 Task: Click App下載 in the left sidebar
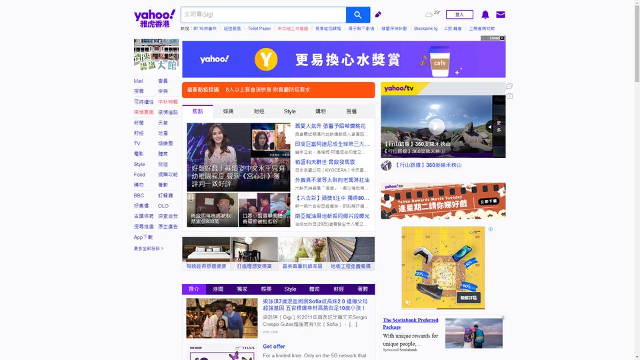pyautogui.click(x=143, y=237)
